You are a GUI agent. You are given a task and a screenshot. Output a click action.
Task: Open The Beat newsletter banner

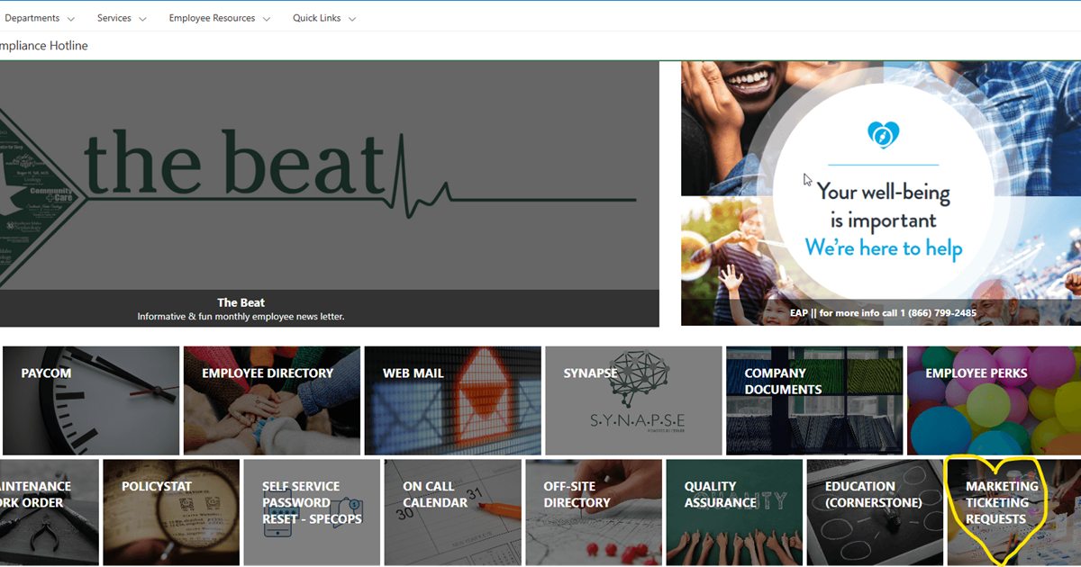(x=330, y=193)
